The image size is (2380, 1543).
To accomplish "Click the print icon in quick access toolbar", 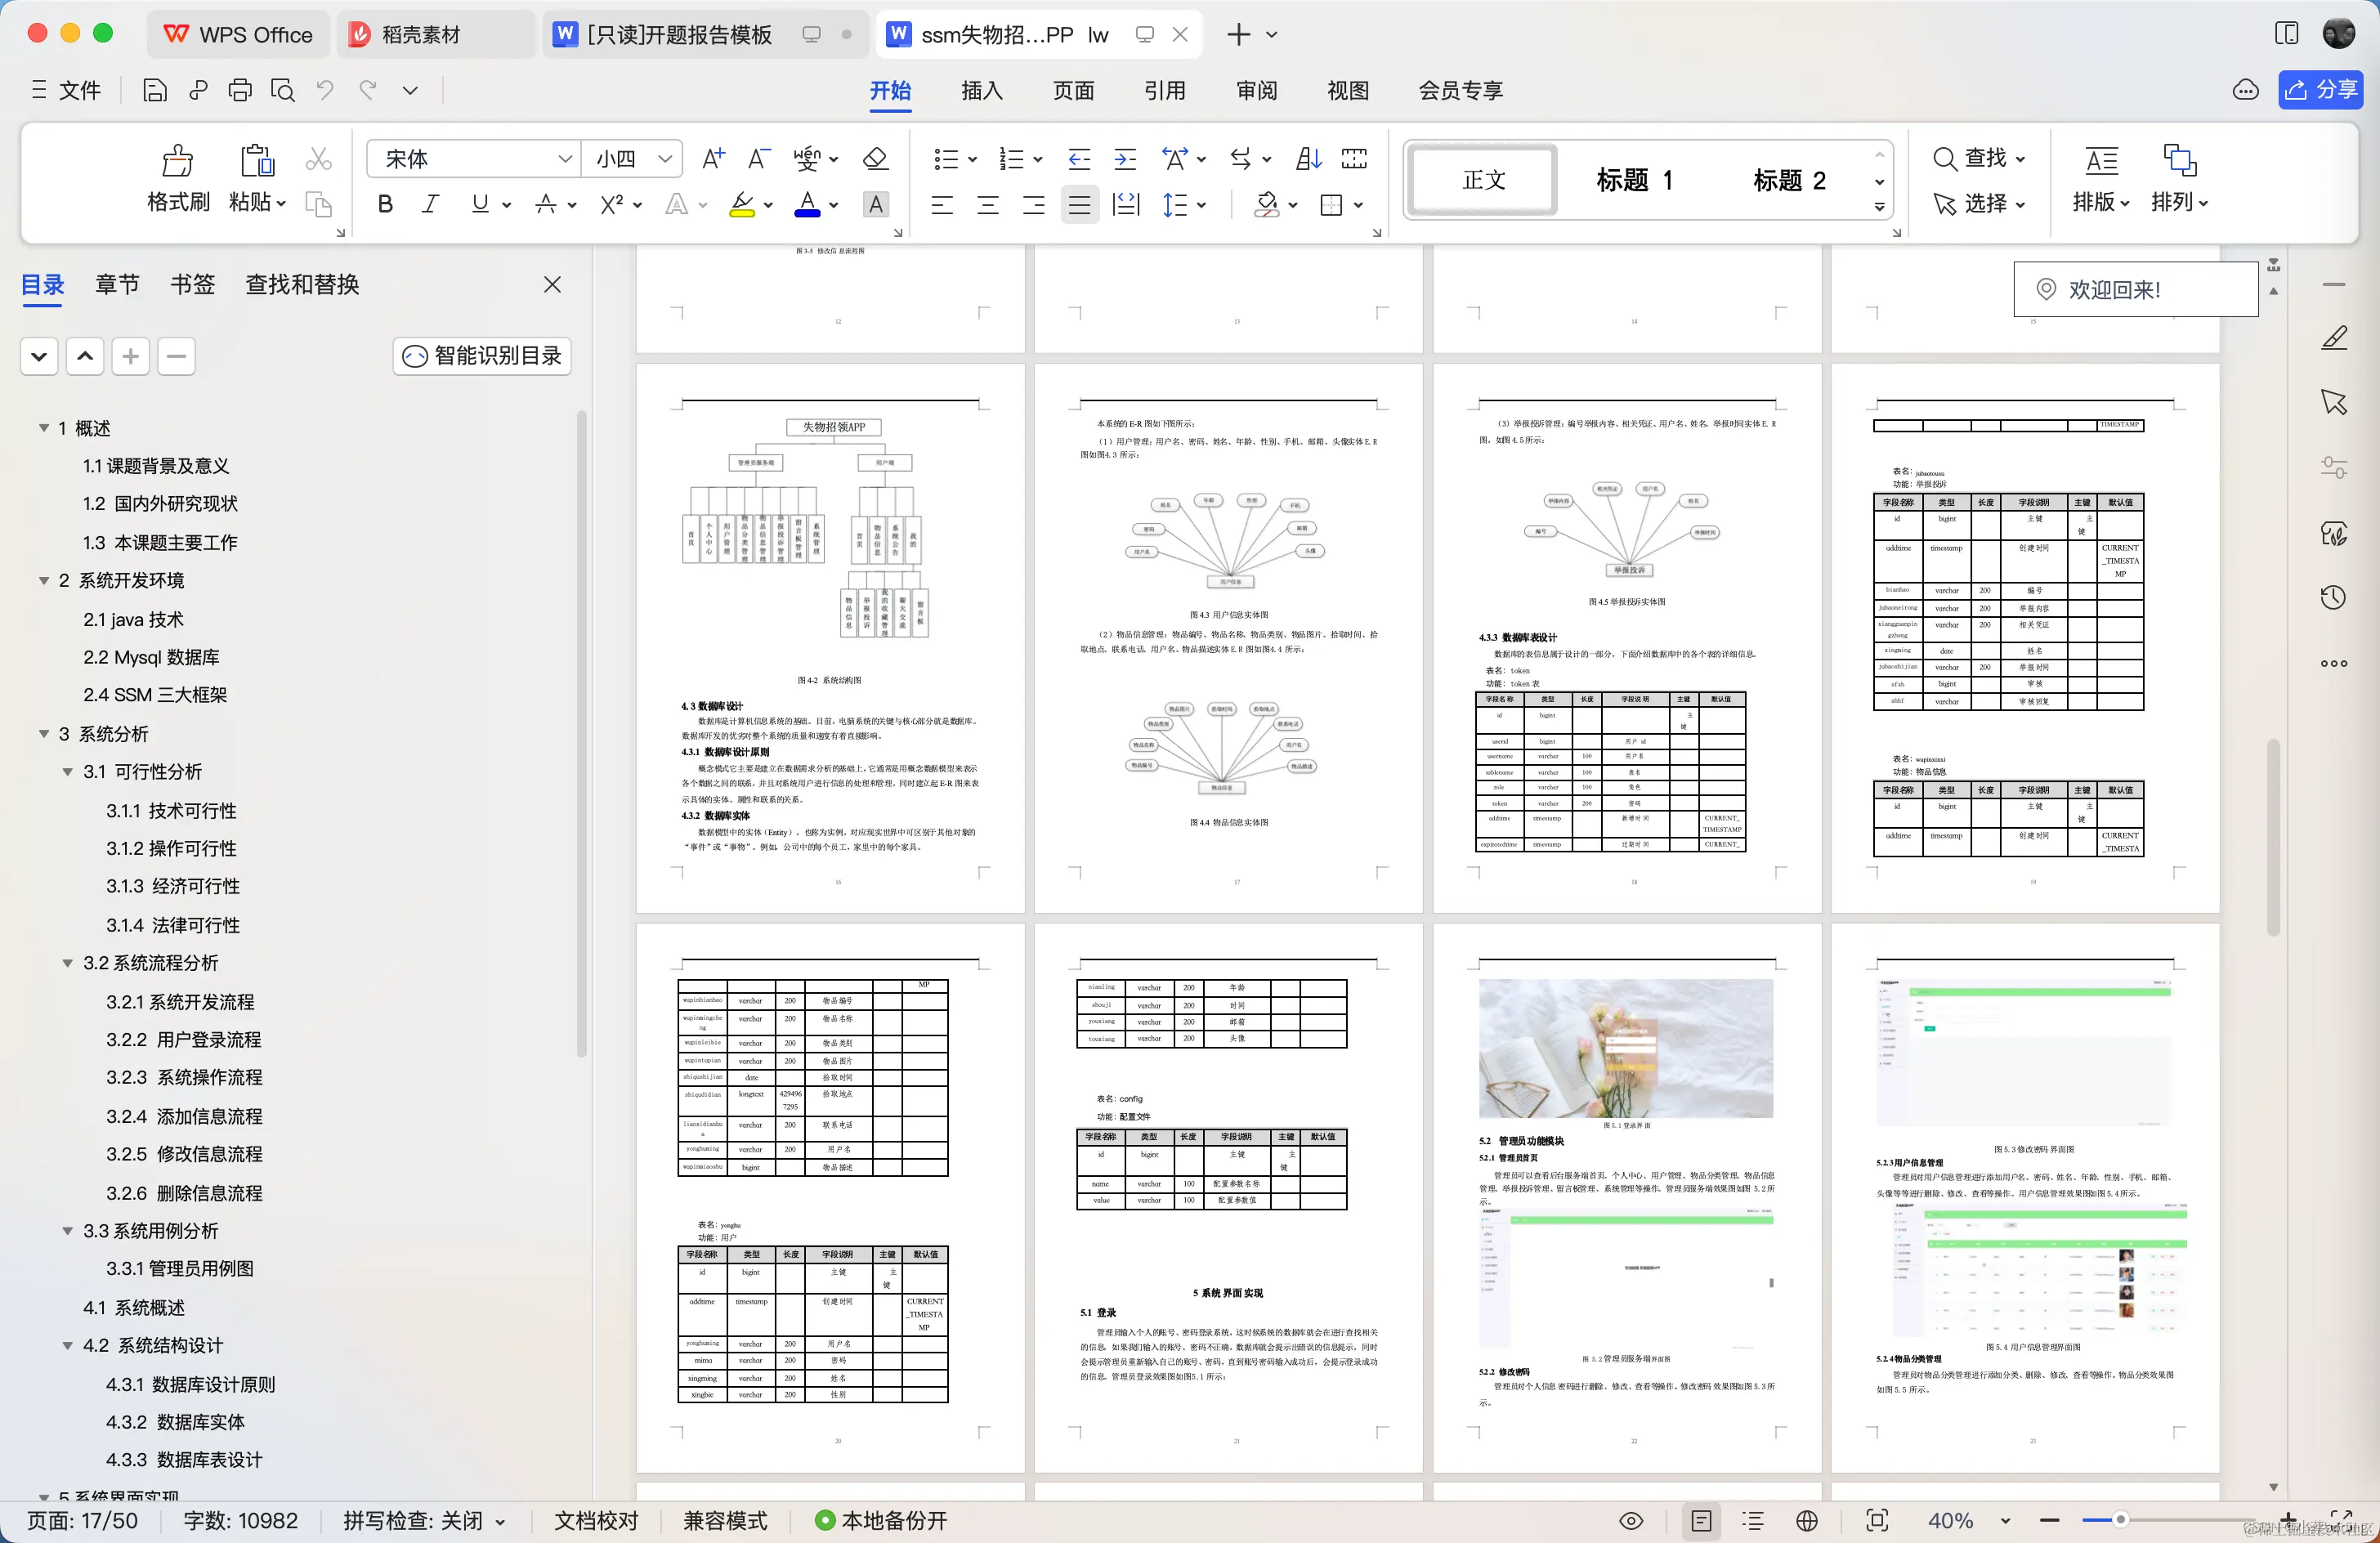I will click(239, 90).
